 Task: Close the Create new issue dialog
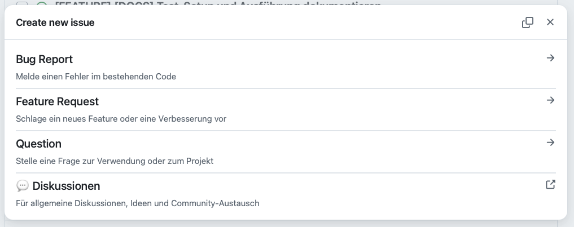click(x=550, y=23)
